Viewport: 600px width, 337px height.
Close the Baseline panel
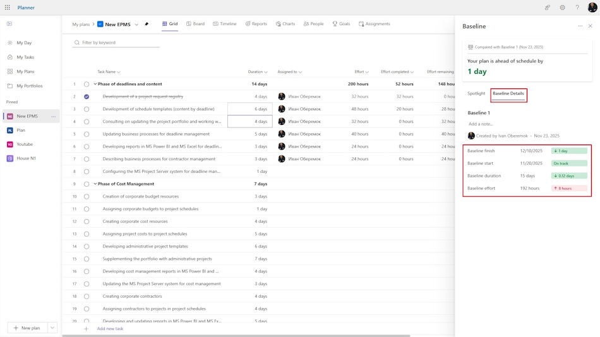[591, 26]
